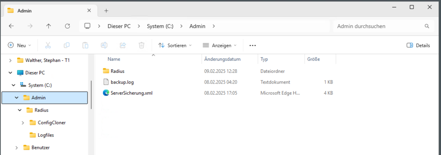441x155 pixels.
Task: Open the Neu dropdown menu
Action: [x=19, y=45]
